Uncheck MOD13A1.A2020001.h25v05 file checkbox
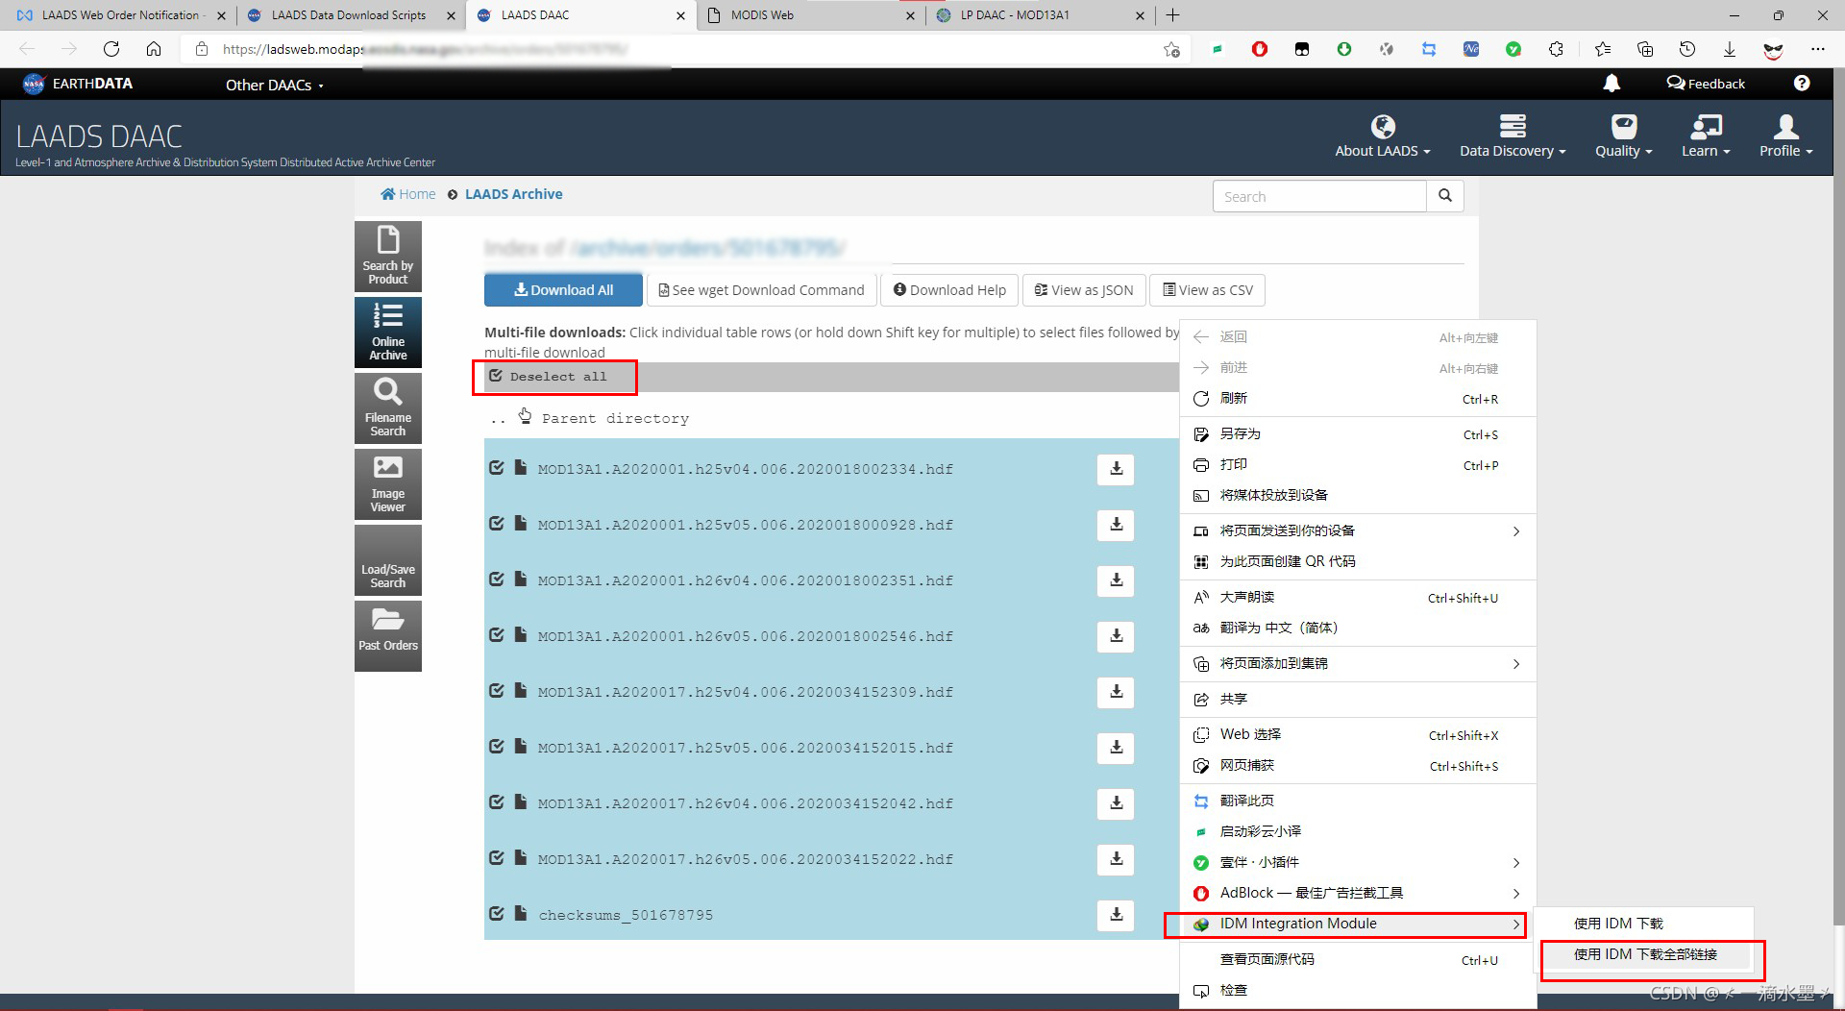The image size is (1845, 1011). pos(497,524)
